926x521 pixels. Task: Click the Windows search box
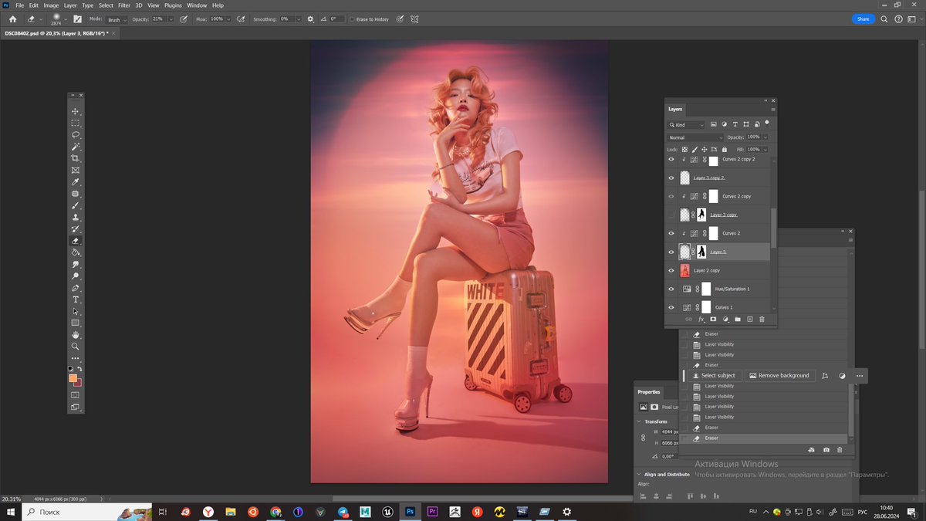pos(86,512)
